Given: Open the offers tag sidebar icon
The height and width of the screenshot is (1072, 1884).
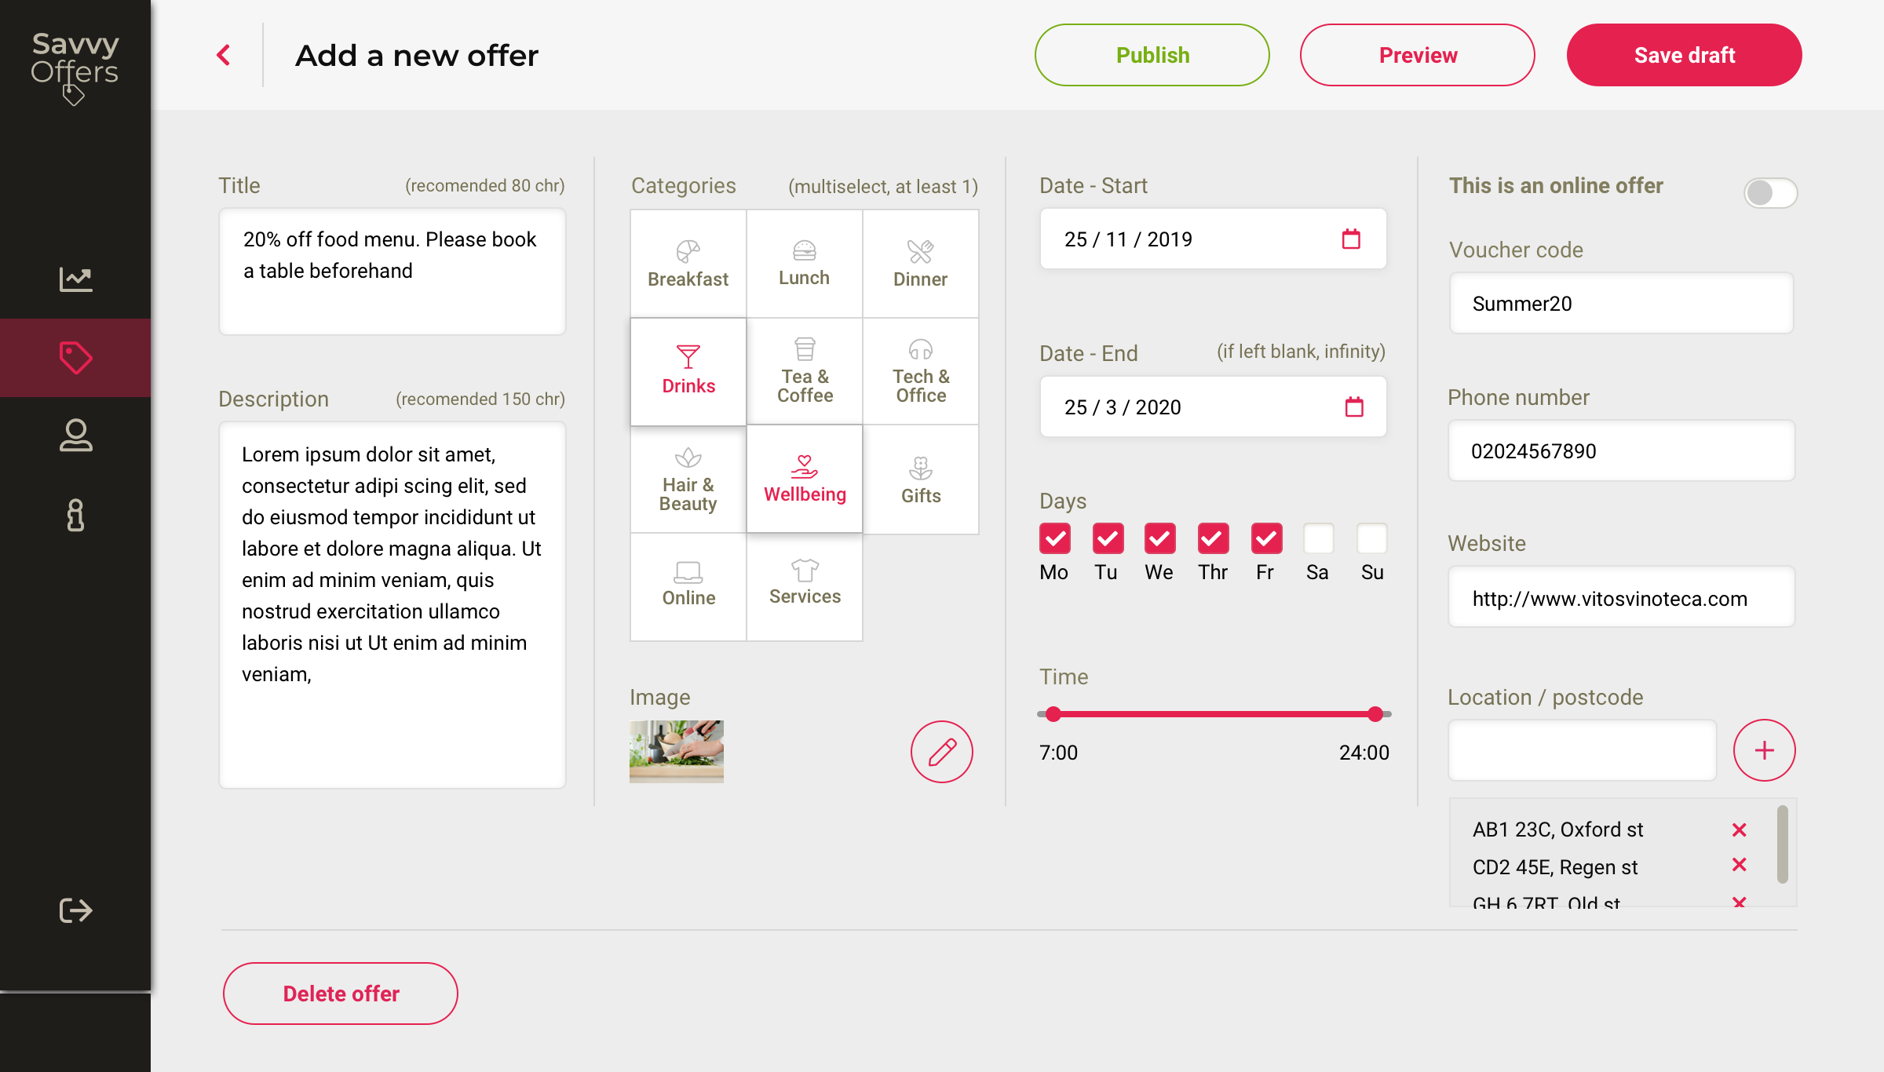Looking at the screenshot, I should pyautogui.click(x=75, y=358).
